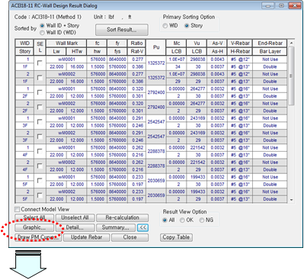Click the Unselect All button

pos(75,217)
